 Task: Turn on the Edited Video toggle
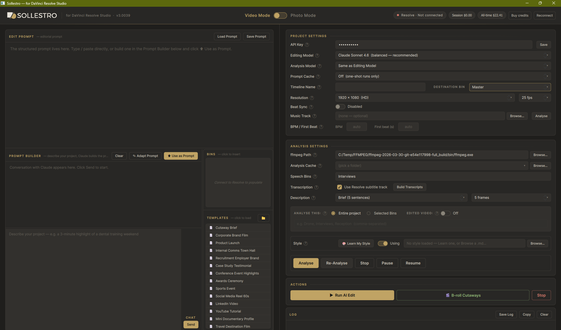[x=445, y=213]
